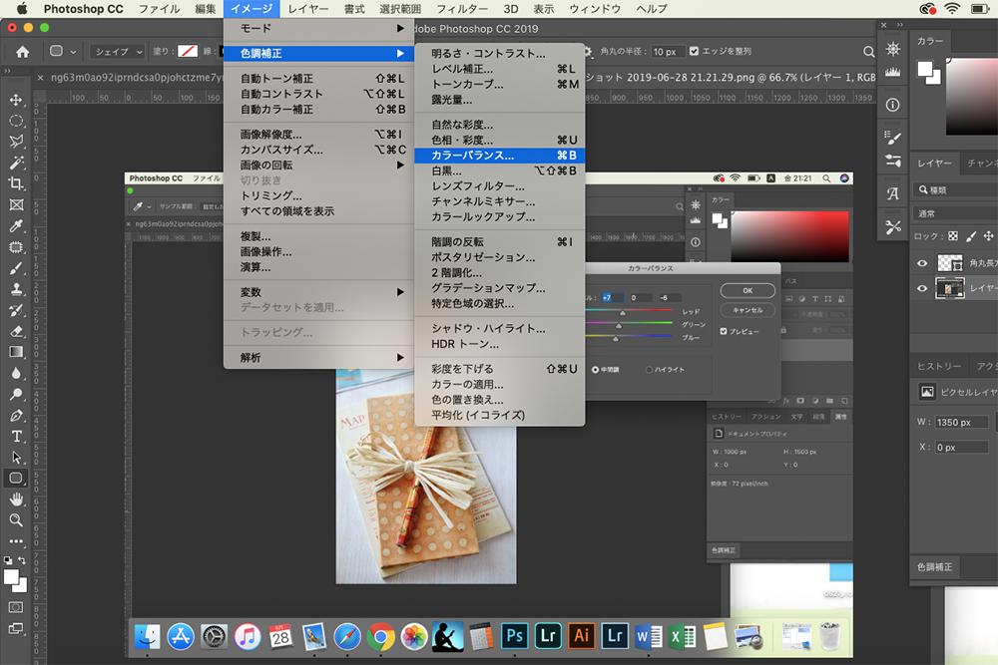
Task: Select the Blur tool
Action: tap(16, 373)
